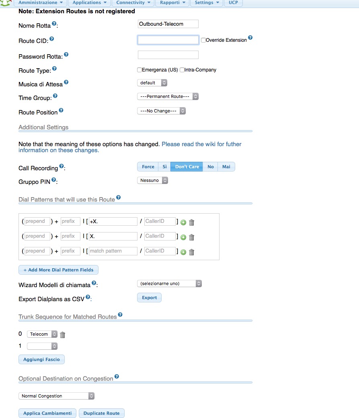Image resolution: width=359 pixels, height=418 pixels.
Task: Delete the X. dial pattern row
Action: coord(191,237)
